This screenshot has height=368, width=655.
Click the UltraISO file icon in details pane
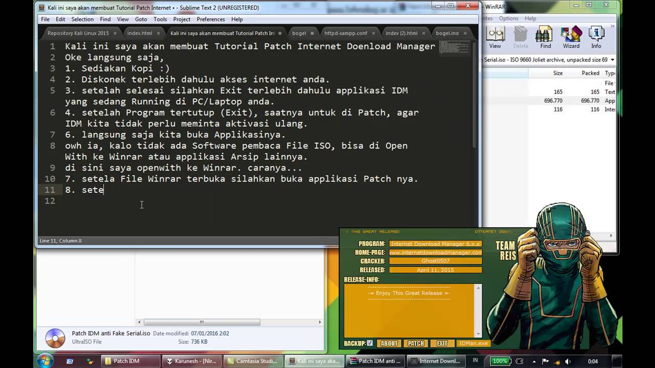[55, 338]
